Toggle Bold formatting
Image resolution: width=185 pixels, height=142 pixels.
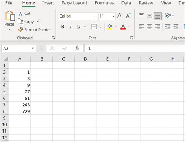tap(62, 27)
